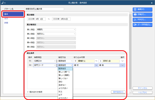Click the 即時入金 range end field

[x=111, y=61]
